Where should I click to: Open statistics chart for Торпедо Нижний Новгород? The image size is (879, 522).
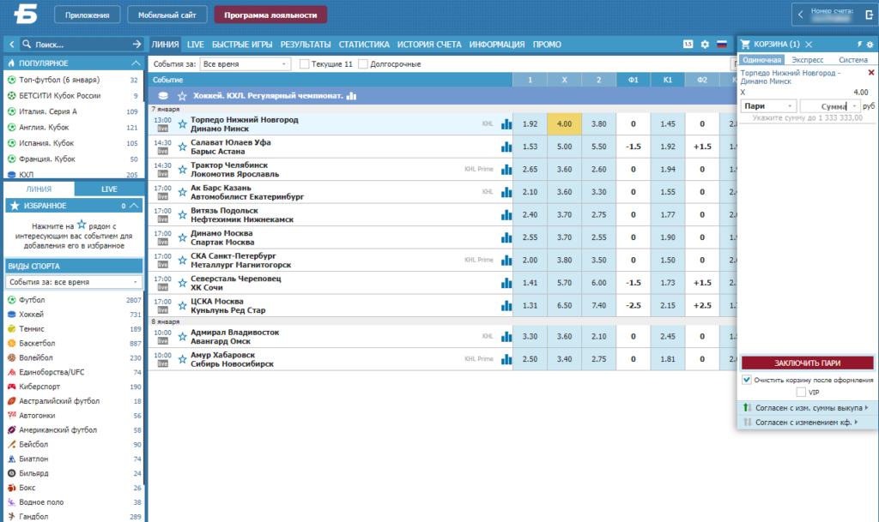[x=506, y=123]
